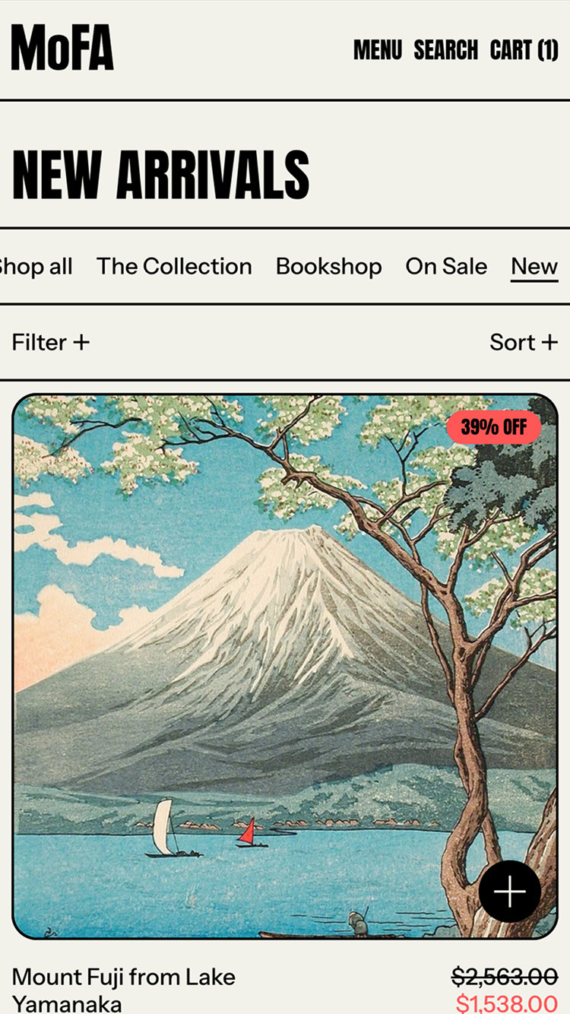The height and width of the screenshot is (1014, 570).
Task: Open Mount Fuji from Lake Yamanaka title link
Action: pos(124,990)
